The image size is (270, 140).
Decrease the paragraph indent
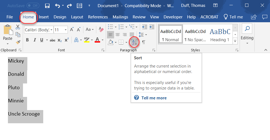tap(145, 27)
